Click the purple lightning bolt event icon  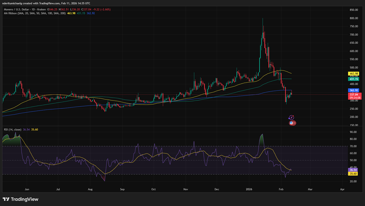292,117
